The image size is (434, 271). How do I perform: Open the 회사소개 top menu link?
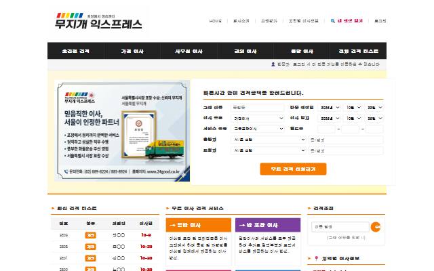coord(241,21)
